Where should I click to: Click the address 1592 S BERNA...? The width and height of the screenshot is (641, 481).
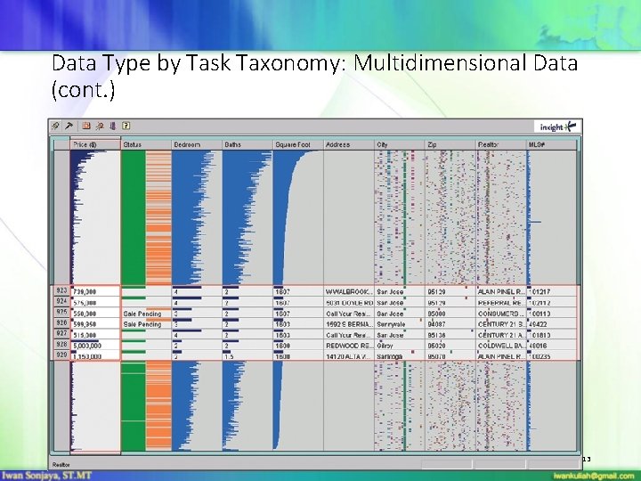click(349, 324)
